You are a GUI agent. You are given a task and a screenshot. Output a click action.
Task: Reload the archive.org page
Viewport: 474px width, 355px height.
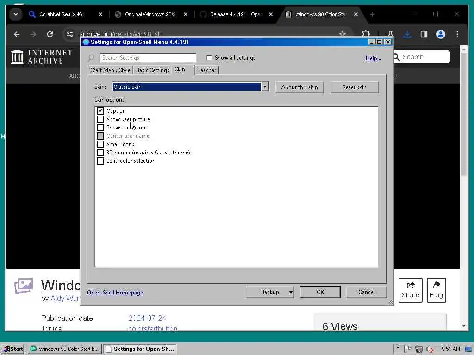tap(50, 34)
